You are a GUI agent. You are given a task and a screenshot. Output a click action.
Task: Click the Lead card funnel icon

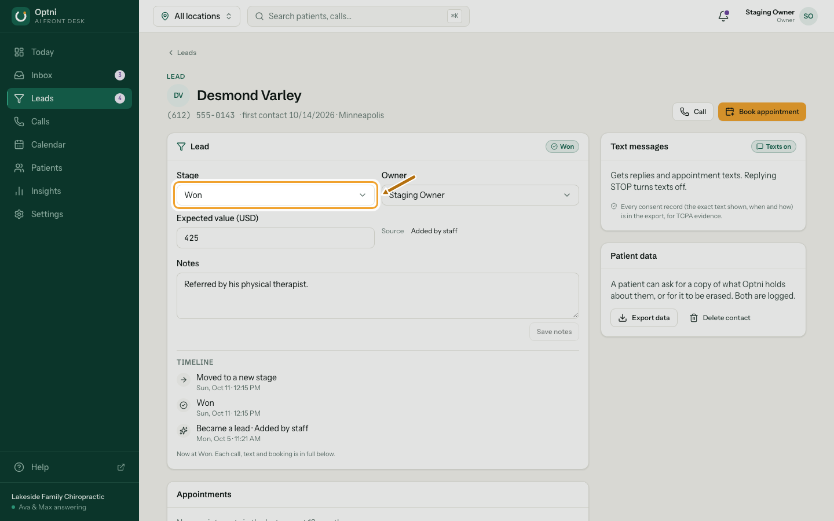pyautogui.click(x=181, y=146)
